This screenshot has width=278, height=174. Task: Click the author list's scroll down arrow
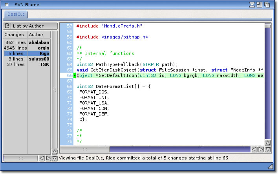(55, 158)
